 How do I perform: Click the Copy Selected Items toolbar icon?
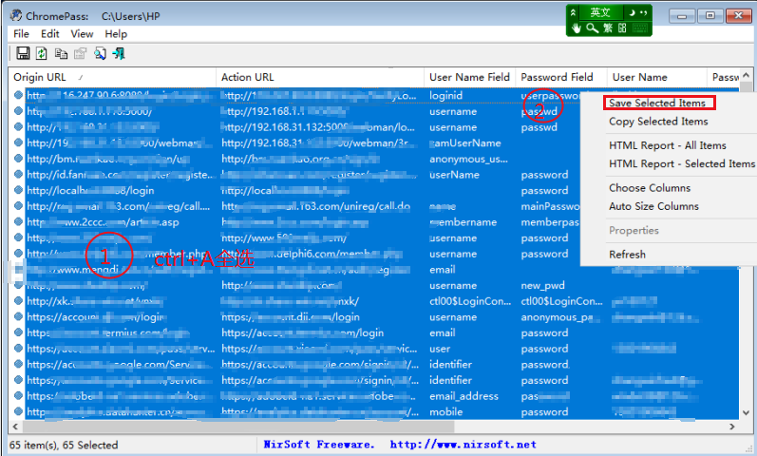(x=61, y=53)
